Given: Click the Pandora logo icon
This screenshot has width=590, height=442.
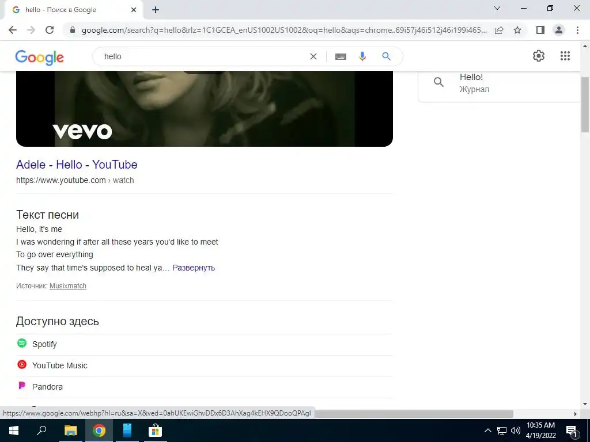Looking at the screenshot, I should (x=22, y=386).
